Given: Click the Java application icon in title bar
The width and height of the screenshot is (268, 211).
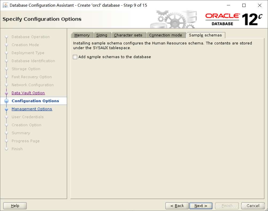Looking at the screenshot, I should coord(5,5).
